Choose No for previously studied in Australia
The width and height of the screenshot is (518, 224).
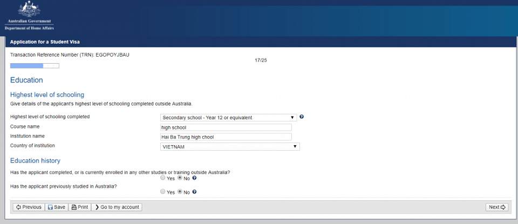[x=180, y=192]
